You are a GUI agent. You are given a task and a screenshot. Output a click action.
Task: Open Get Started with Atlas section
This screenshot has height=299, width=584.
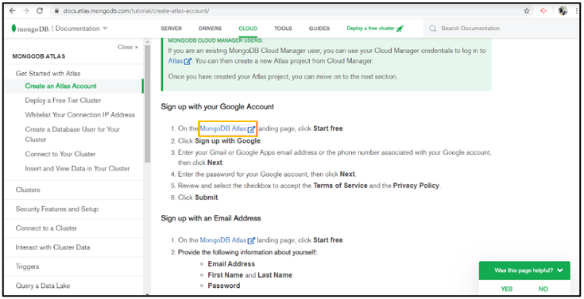click(x=48, y=74)
